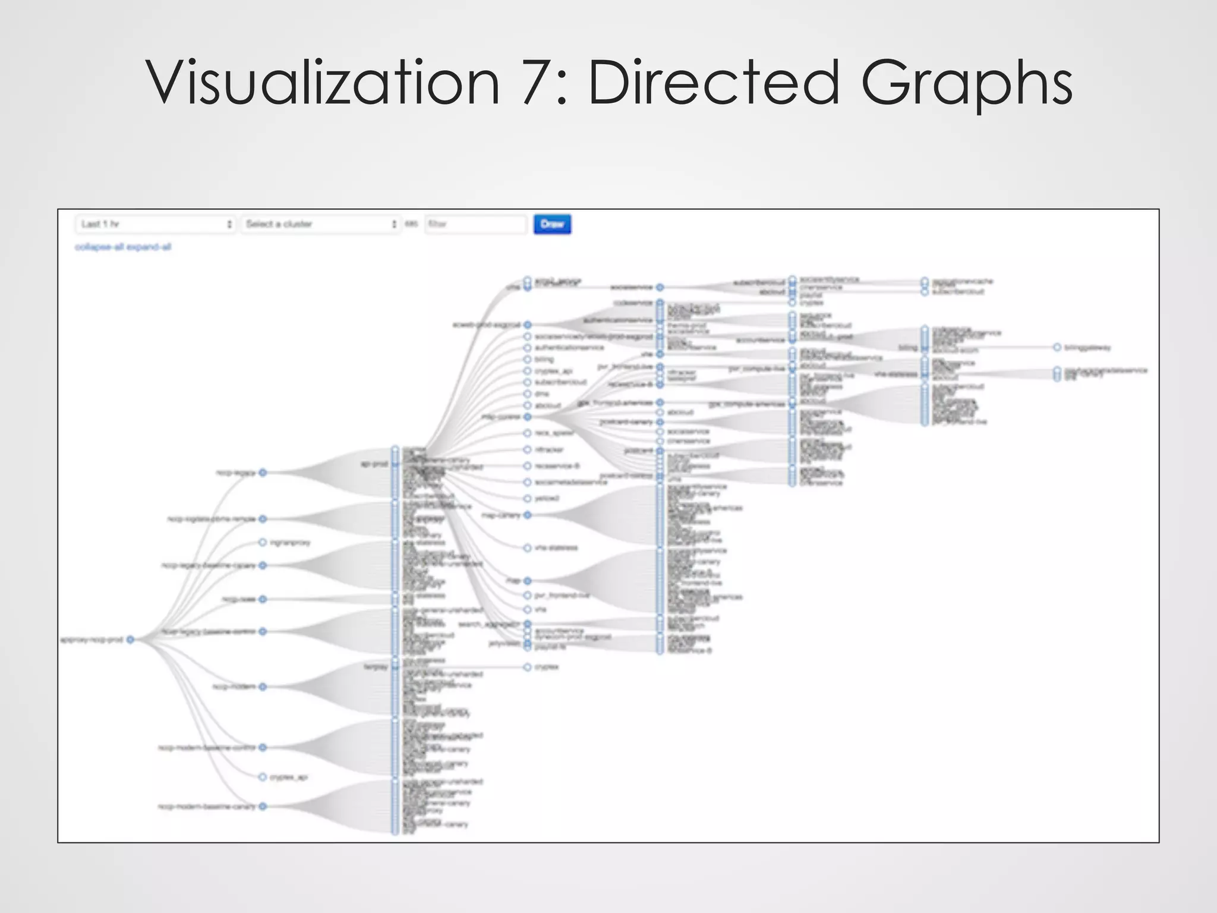
Task: Toggle the nccp-modern-baseline-control node
Action: [263, 747]
